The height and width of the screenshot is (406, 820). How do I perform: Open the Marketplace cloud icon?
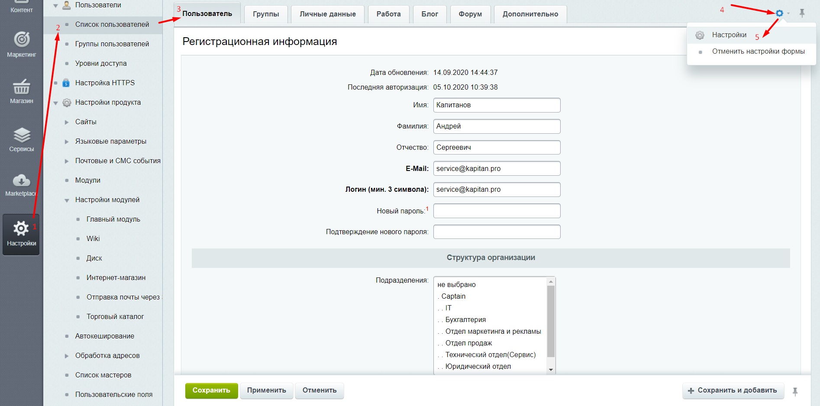(22, 180)
